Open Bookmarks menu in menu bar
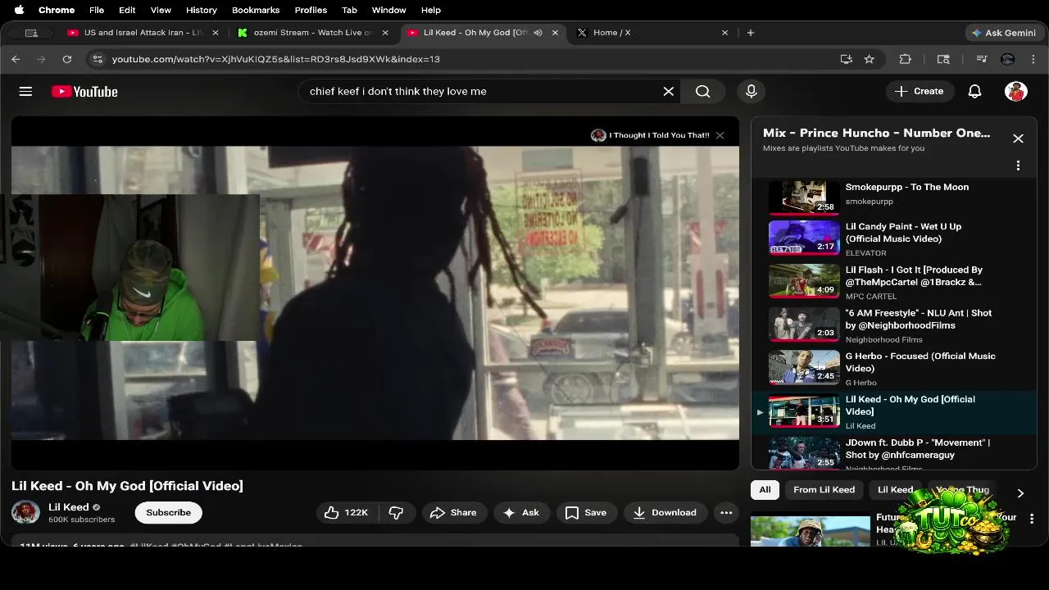 256,10
